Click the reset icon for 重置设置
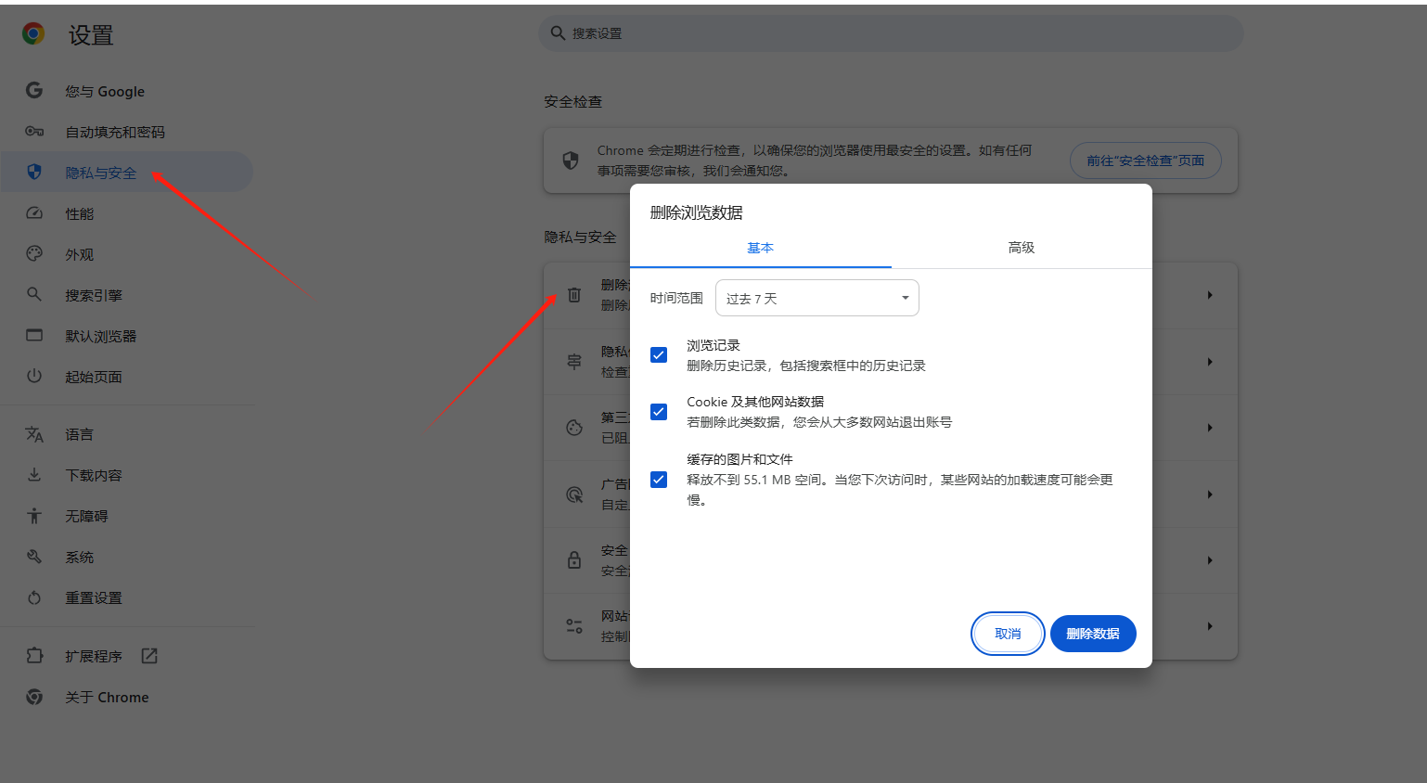This screenshot has height=783, width=1427. tap(34, 597)
